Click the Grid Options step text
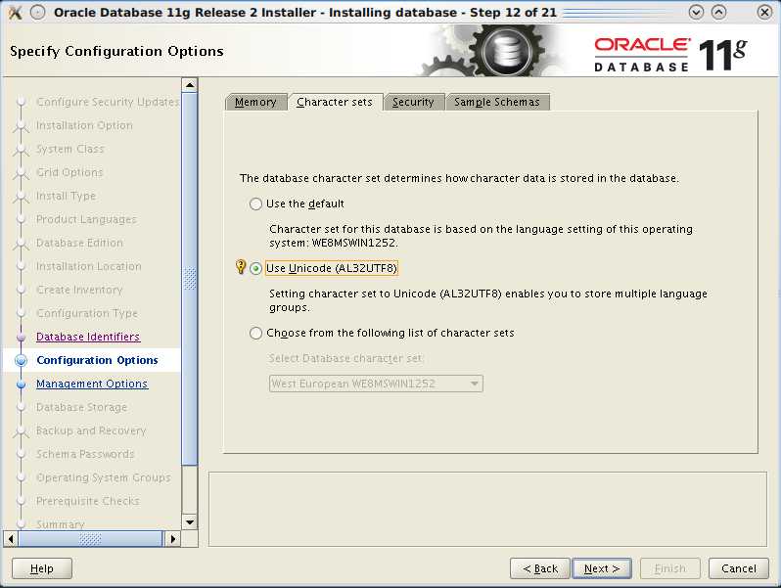The height and width of the screenshot is (588, 781). 69,172
